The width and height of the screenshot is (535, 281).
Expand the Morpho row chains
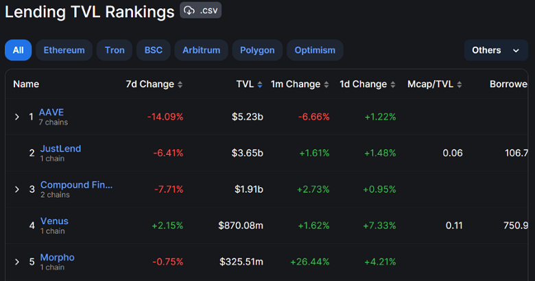[x=17, y=262]
